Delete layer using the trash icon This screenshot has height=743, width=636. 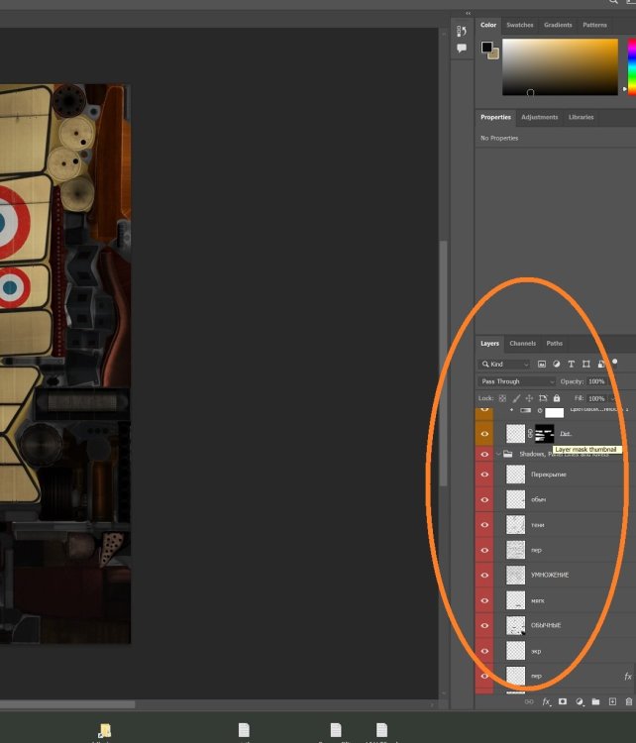pyautogui.click(x=628, y=701)
